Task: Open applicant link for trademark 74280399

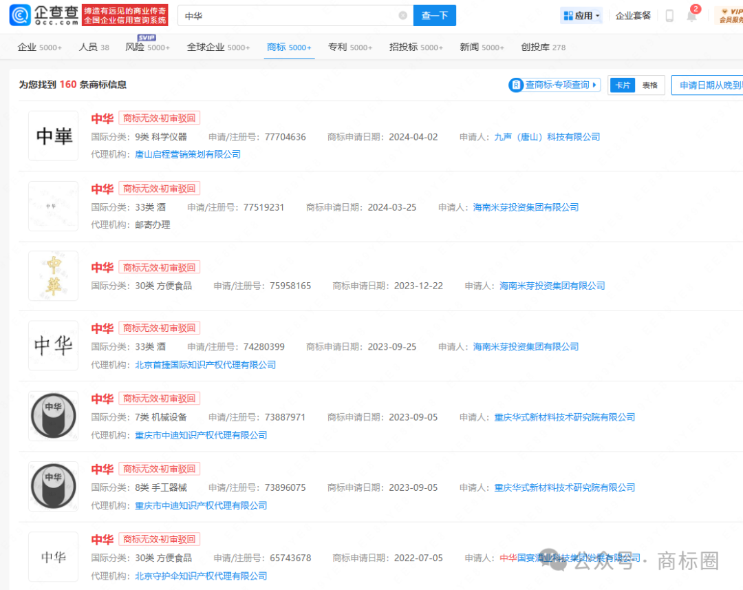Action: click(526, 347)
